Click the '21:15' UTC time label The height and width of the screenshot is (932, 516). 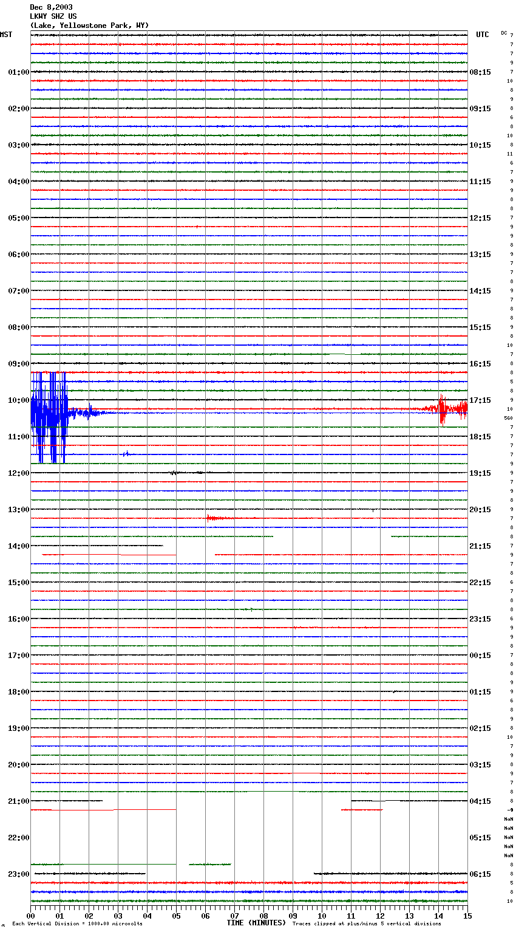(x=480, y=546)
